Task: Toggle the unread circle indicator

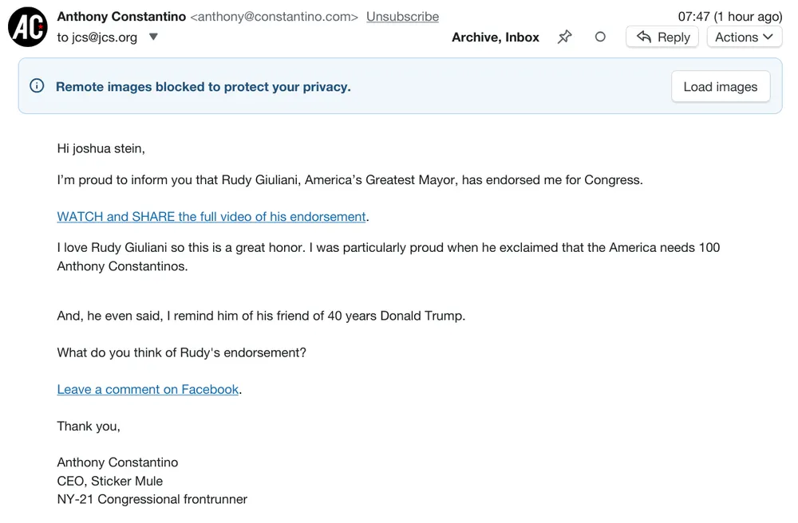Action: pyautogui.click(x=600, y=37)
